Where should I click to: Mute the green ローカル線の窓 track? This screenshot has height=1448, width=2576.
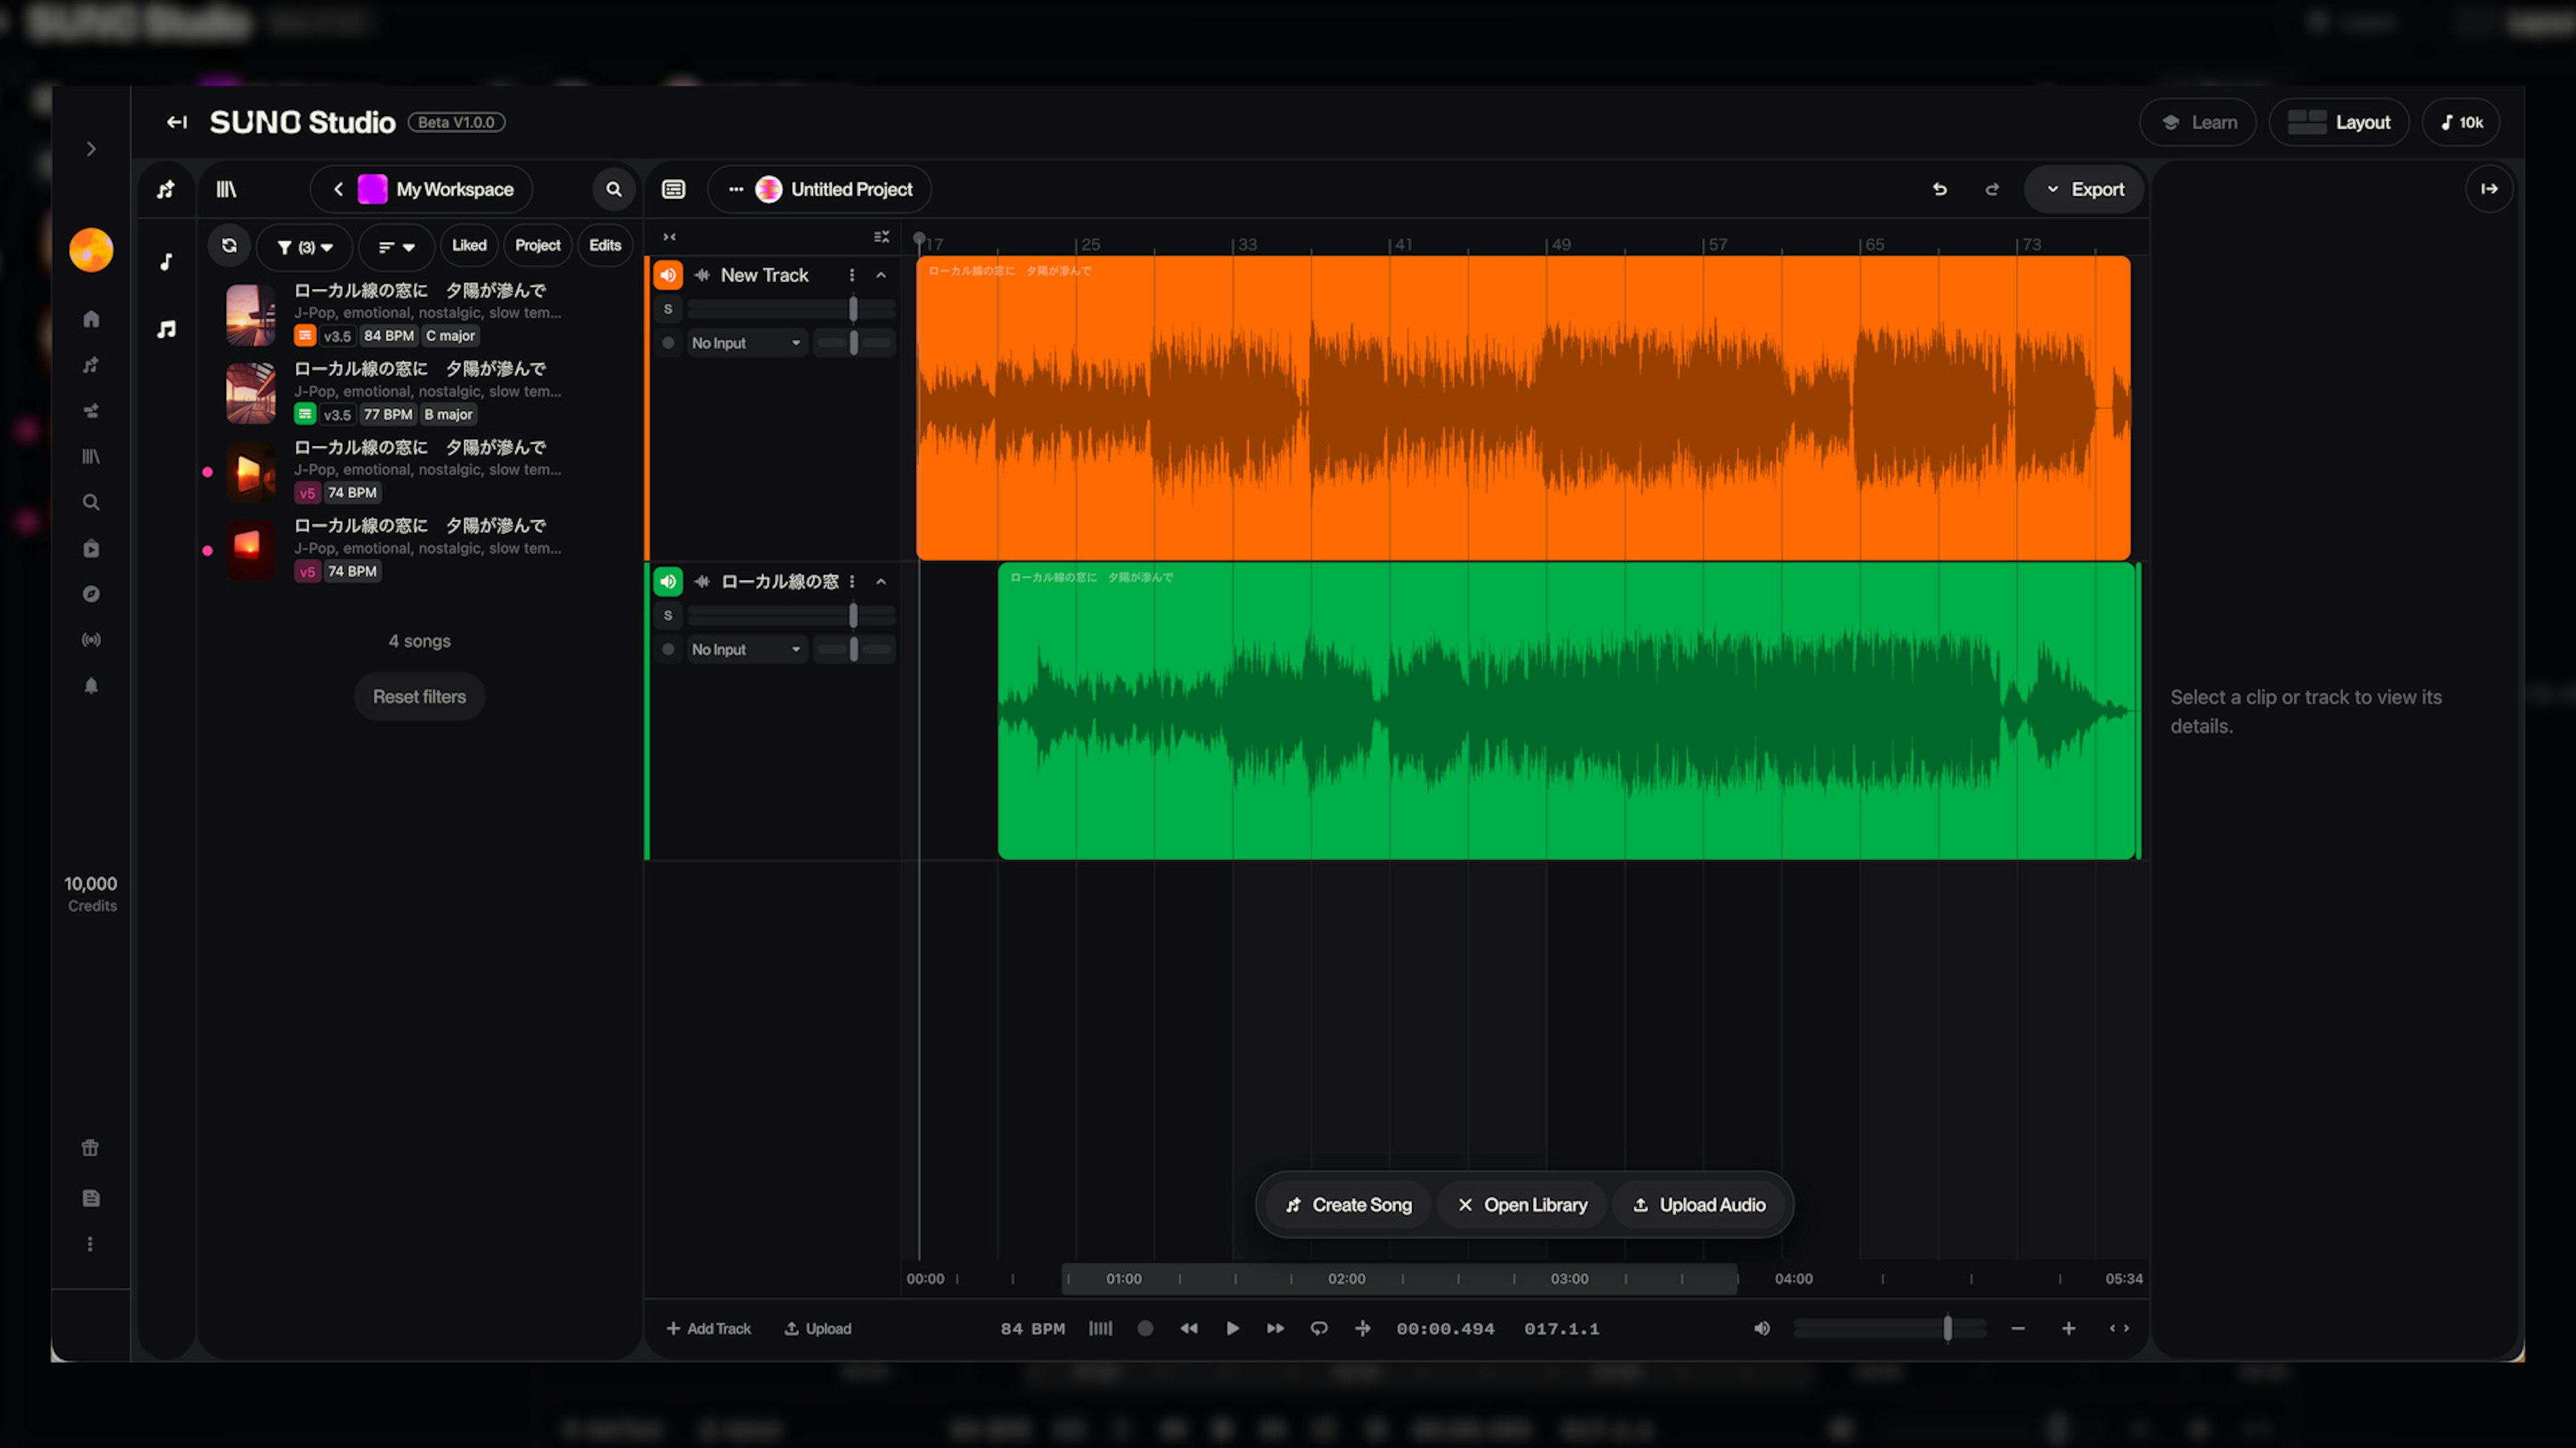click(x=668, y=582)
